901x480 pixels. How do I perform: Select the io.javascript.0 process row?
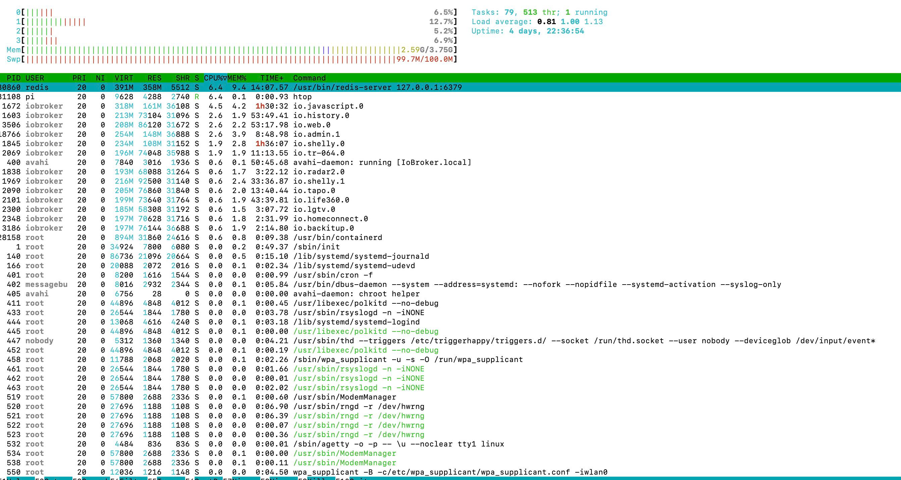click(x=328, y=106)
